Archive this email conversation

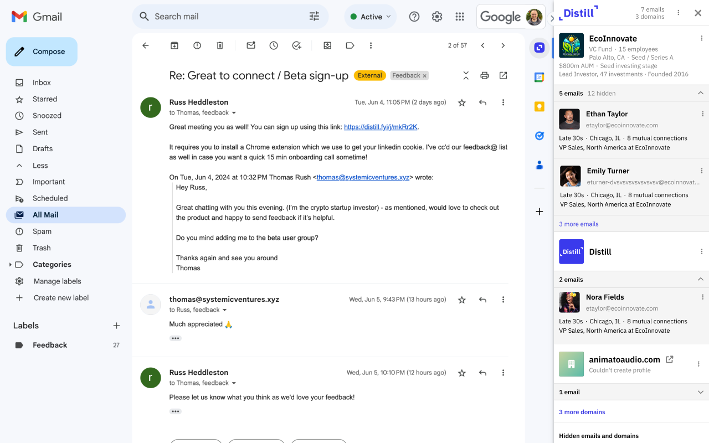(174, 45)
